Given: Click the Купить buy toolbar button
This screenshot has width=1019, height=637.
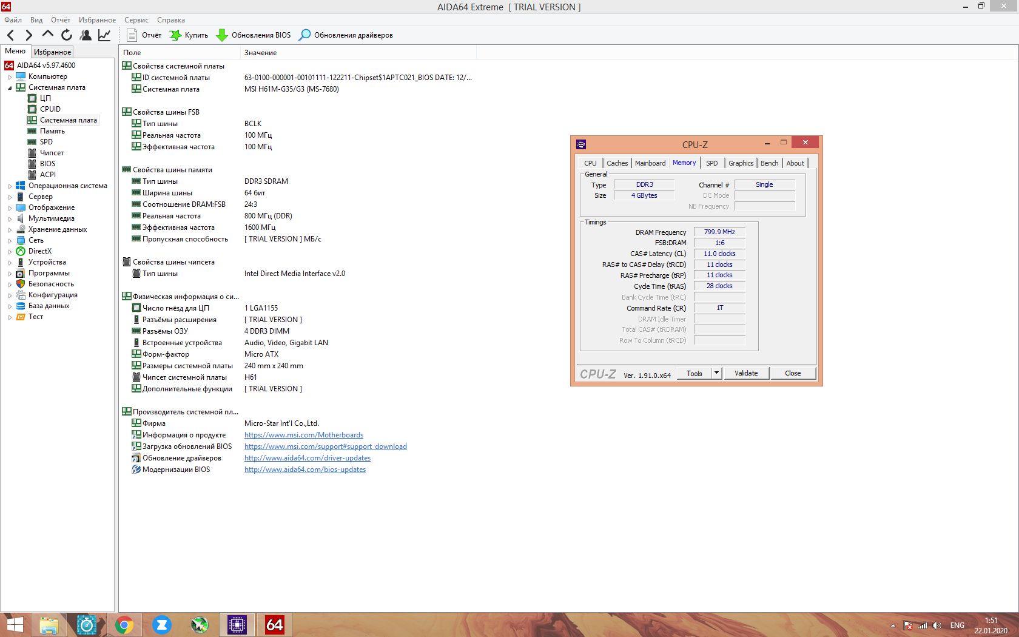Looking at the screenshot, I should (189, 35).
